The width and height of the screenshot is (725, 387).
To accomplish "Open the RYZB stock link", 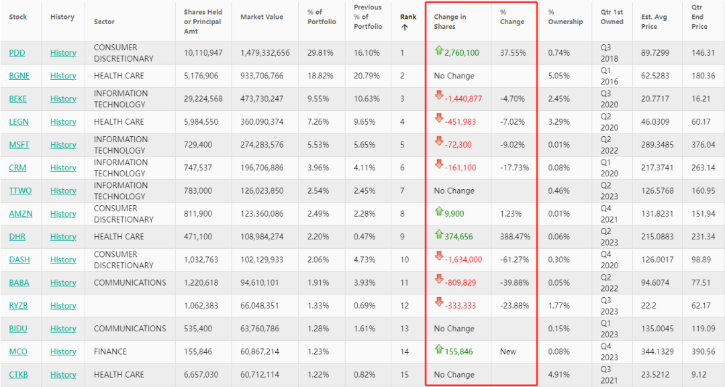I will (18, 306).
